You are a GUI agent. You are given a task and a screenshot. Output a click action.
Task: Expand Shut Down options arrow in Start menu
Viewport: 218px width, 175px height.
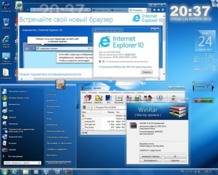69,163
